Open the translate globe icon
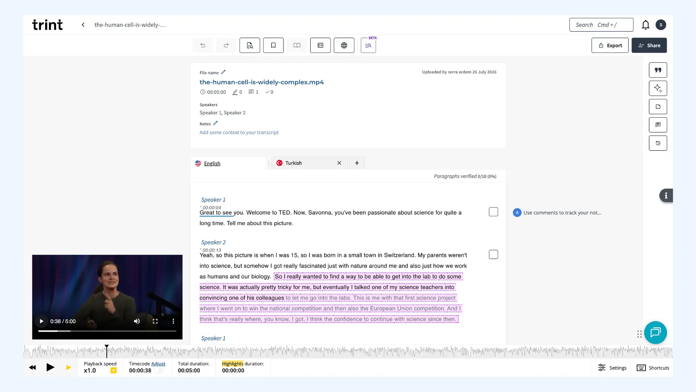This screenshot has height=392, width=696. coord(344,45)
